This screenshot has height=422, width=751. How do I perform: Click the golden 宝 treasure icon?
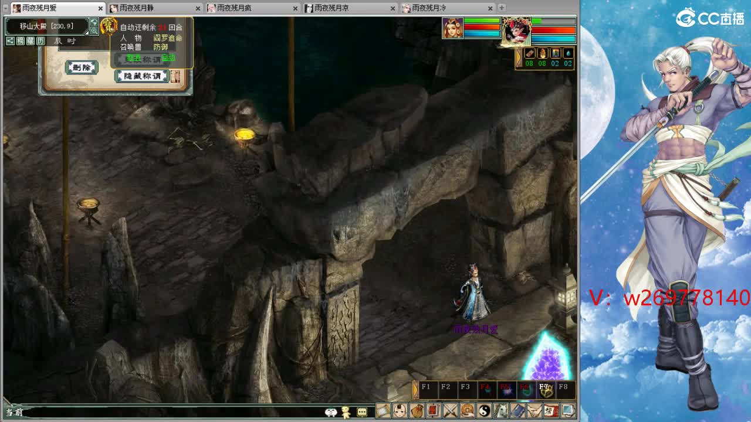(108, 26)
